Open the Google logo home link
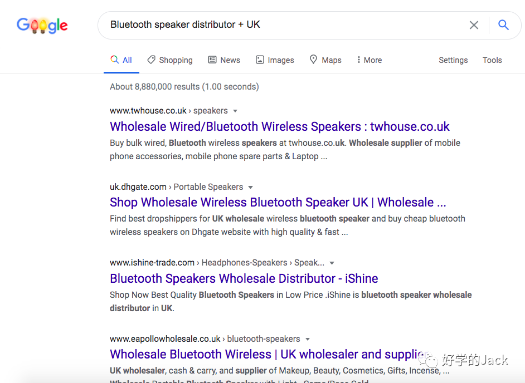The height and width of the screenshot is (383, 525). (42, 26)
